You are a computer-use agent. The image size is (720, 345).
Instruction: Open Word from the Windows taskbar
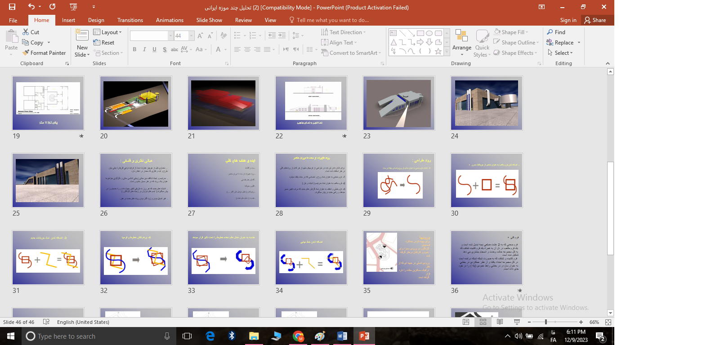coord(342,336)
